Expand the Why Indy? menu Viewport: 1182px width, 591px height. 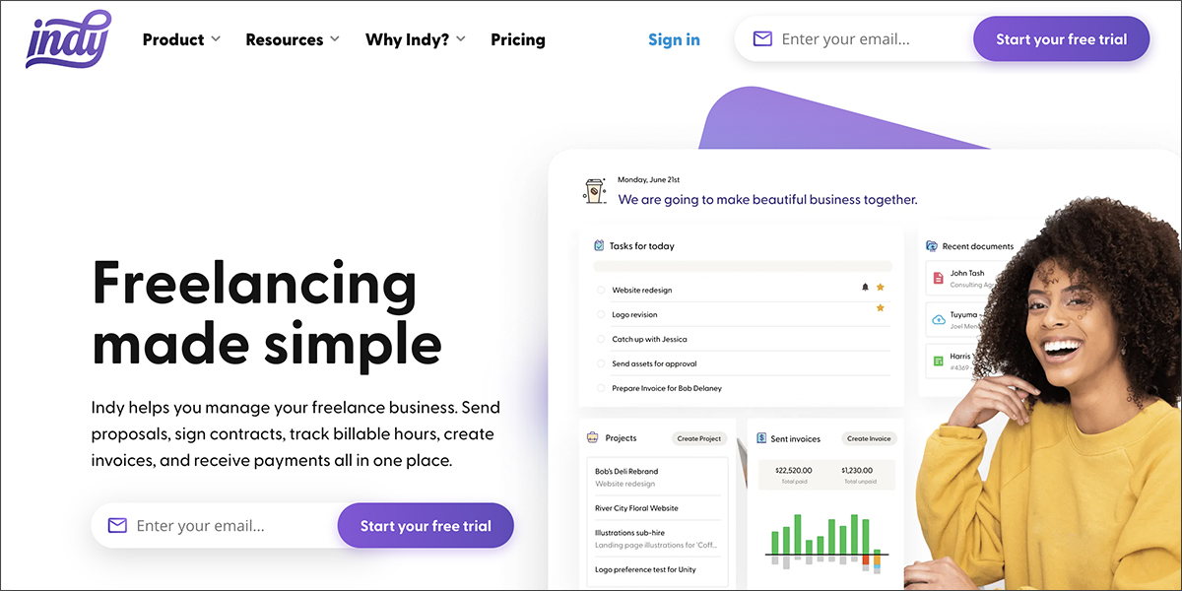click(x=416, y=39)
